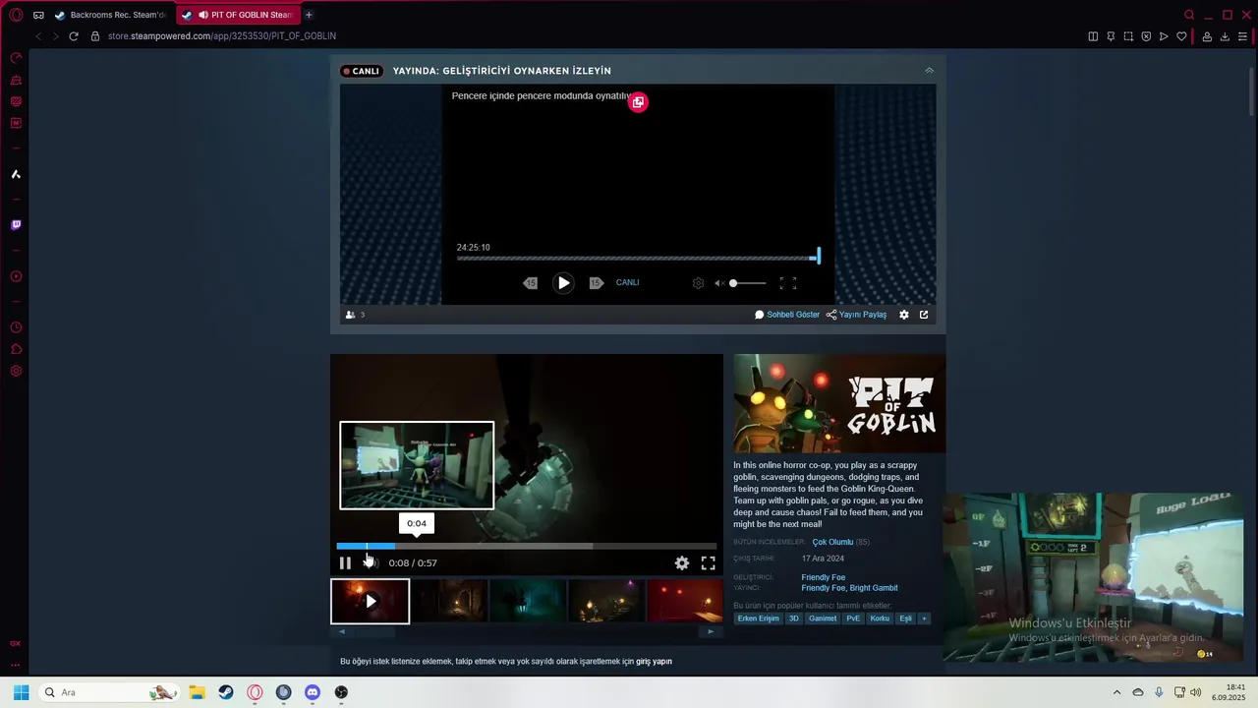This screenshot has height=708, width=1258.
Task: Open the Twitch sidebar panel
Action: (16, 225)
